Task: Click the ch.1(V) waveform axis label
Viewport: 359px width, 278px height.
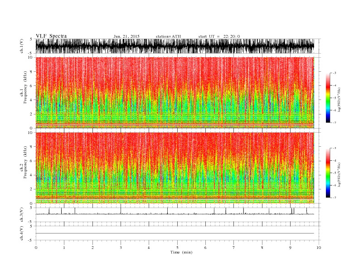Action: click(21, 46)
